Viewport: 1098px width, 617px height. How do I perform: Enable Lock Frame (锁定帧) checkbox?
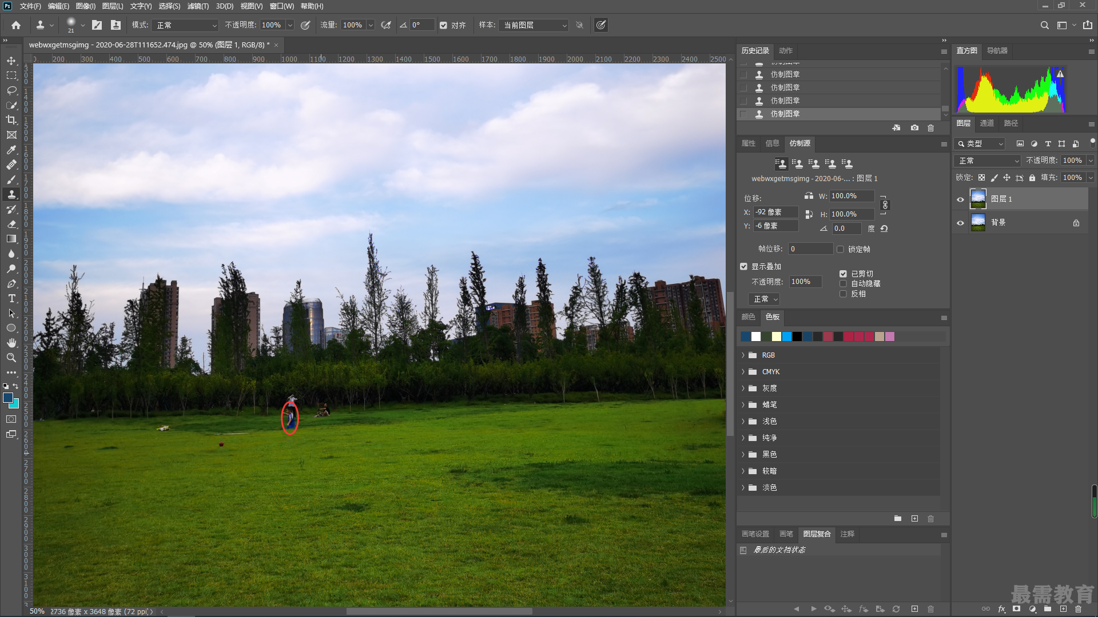tap(840, 249)
